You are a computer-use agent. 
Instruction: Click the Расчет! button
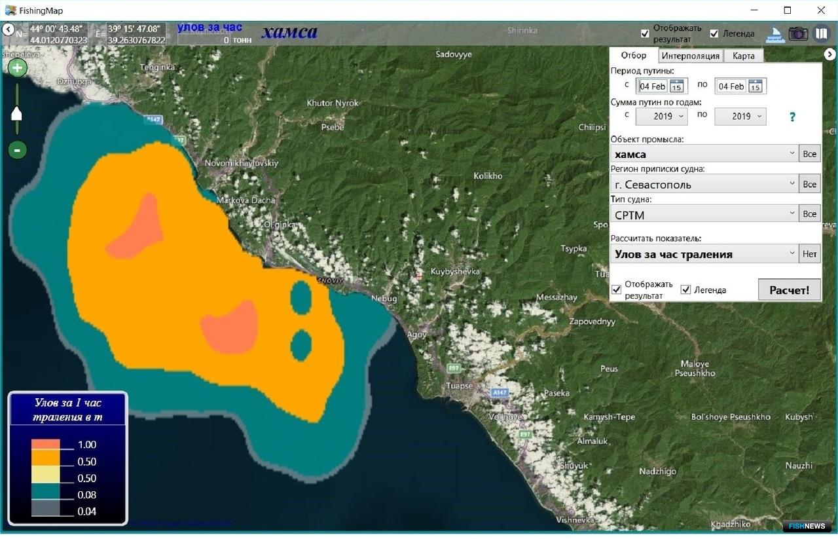789,289
